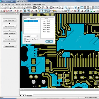
Task: Toggle the Net zoom checkbox
Action: point(25,41)
